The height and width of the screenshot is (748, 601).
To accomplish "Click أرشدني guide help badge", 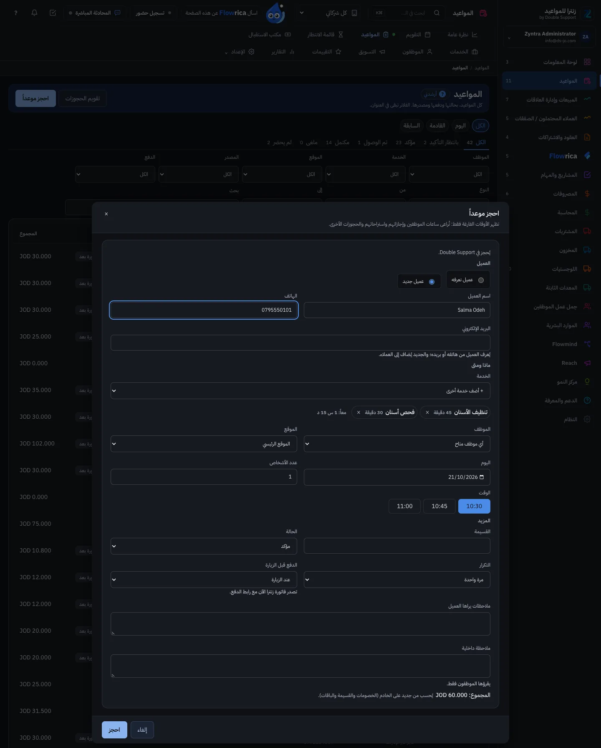I will point(434,94).
